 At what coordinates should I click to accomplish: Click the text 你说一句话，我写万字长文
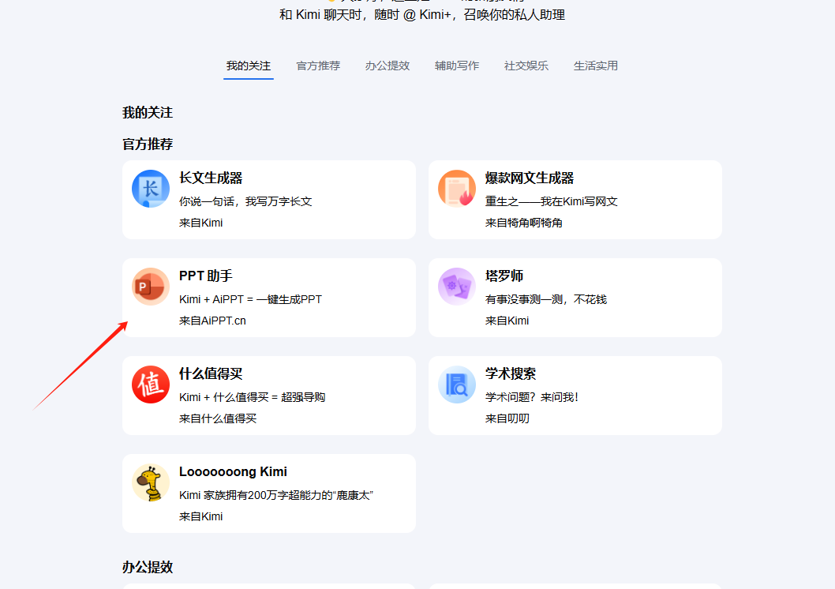245,201
